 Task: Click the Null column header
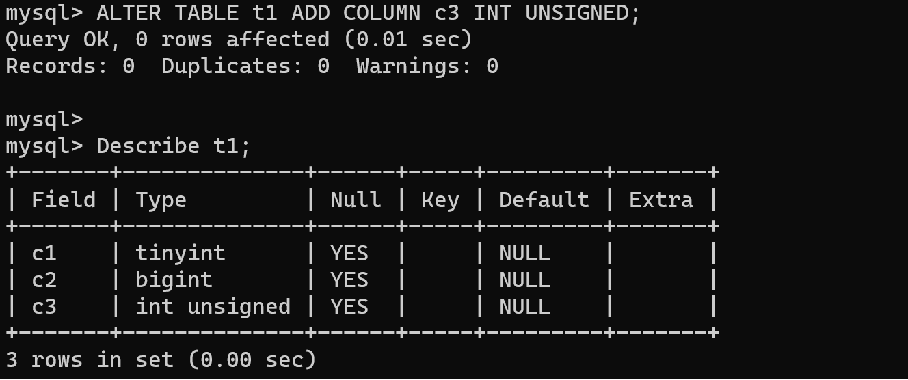(x=356, y=200)
